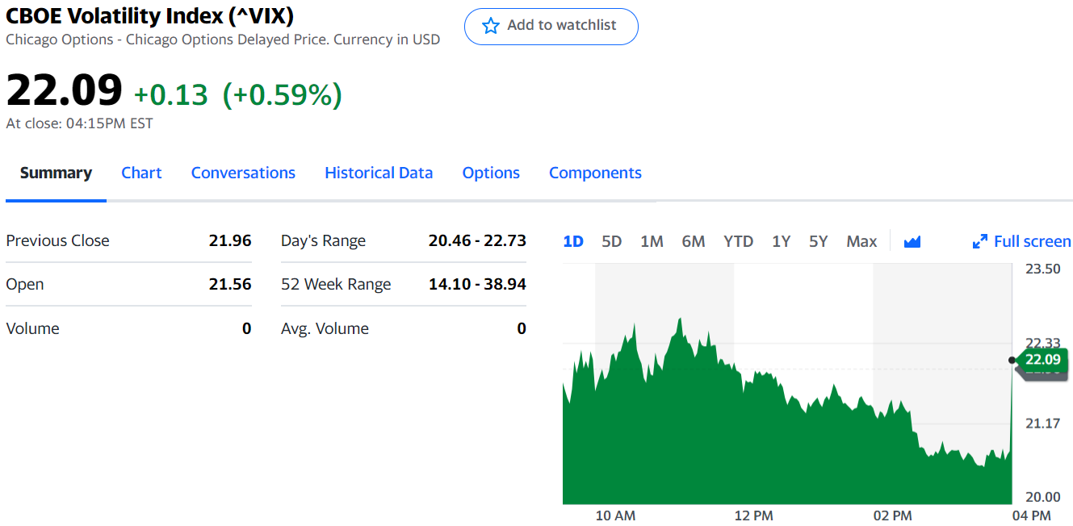Screen dimensions: 1073x526
Task: Click the Chicago Options Delayed Price subtitle
Action: (x=223, y=40)
